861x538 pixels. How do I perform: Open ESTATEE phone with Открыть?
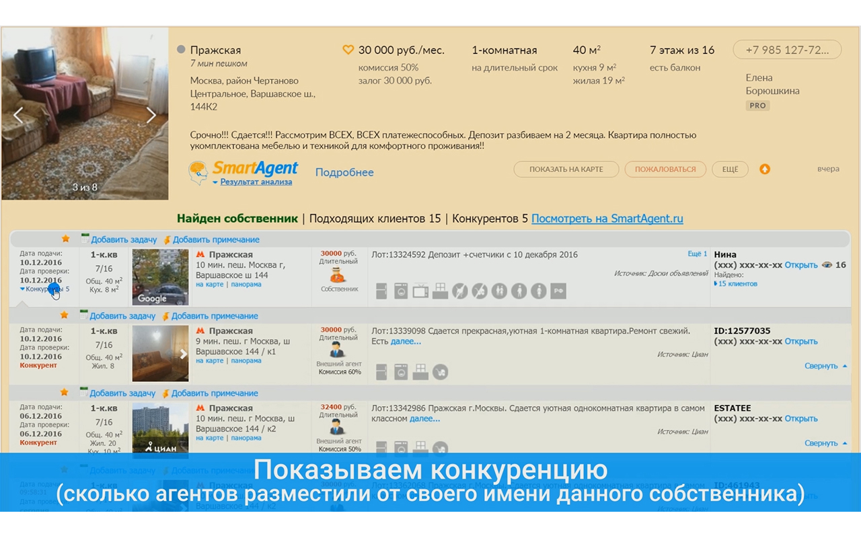coord(801,418)
